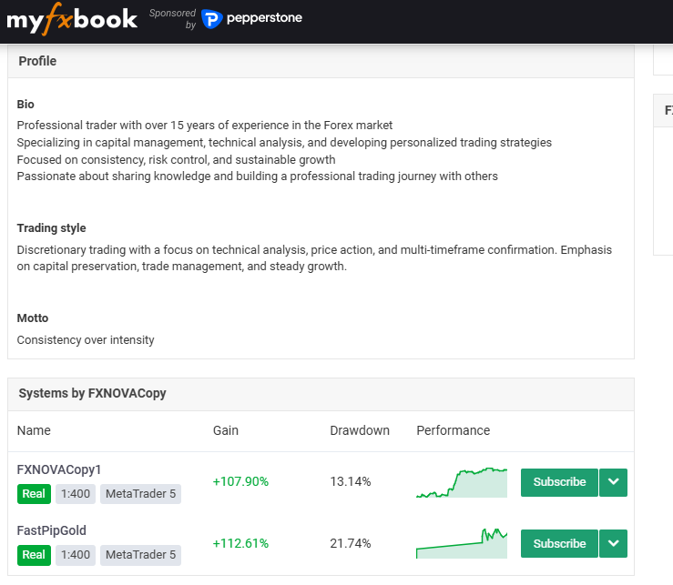Click the myfxbook logo
The width and height of the screenshot is (673, 585).
[x=72, y=19]
